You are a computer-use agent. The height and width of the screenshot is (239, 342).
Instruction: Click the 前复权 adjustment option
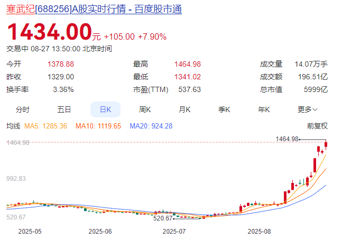coord(317,126)
